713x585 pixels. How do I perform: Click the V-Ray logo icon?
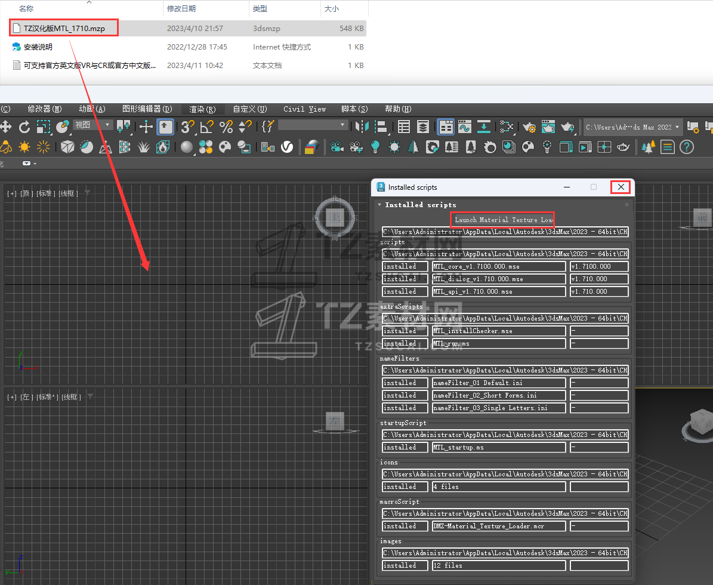point(287,146)
